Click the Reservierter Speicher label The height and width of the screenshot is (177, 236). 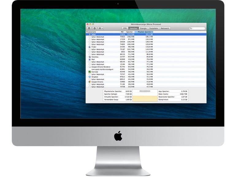pos(167,97)
